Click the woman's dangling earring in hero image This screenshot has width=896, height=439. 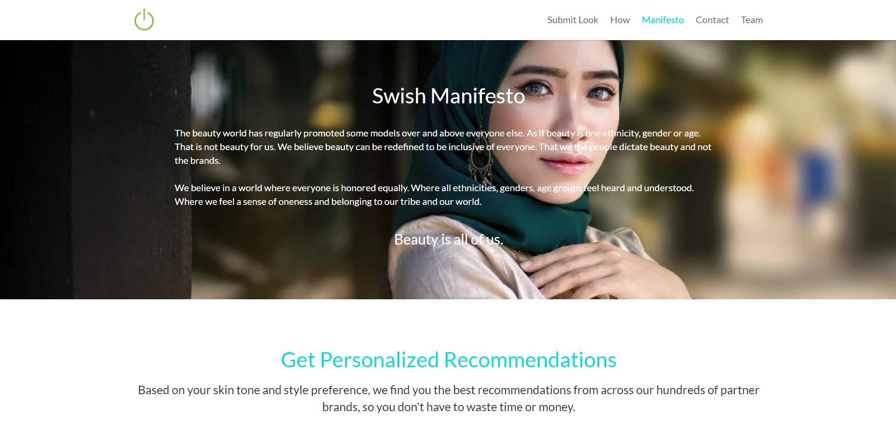coord(479,160)
